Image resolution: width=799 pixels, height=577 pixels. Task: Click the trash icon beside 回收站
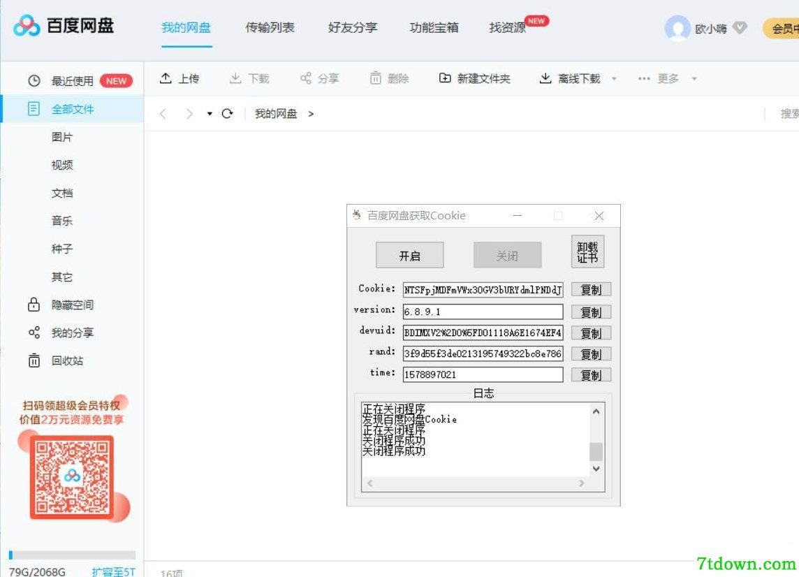[34, 360]
